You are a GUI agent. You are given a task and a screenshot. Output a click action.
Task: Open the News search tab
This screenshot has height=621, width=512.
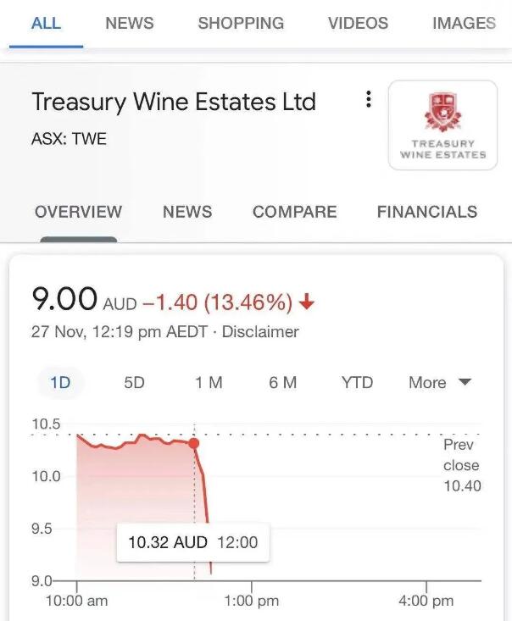[130, 23]
